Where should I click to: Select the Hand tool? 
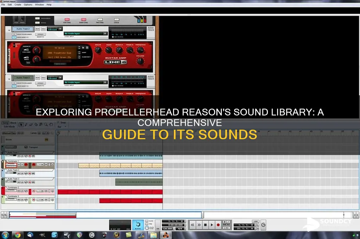pyautogui.click(x=51, y=125)
